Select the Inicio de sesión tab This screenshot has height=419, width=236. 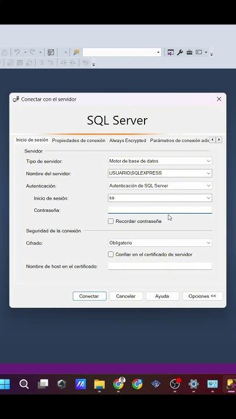pyautogui.click(x=32, y=140)
